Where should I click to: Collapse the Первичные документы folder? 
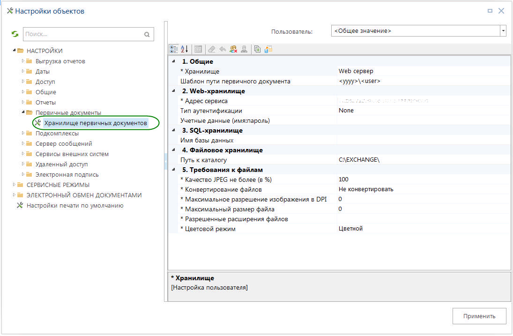pyautogui.click(x=23, y=112)
